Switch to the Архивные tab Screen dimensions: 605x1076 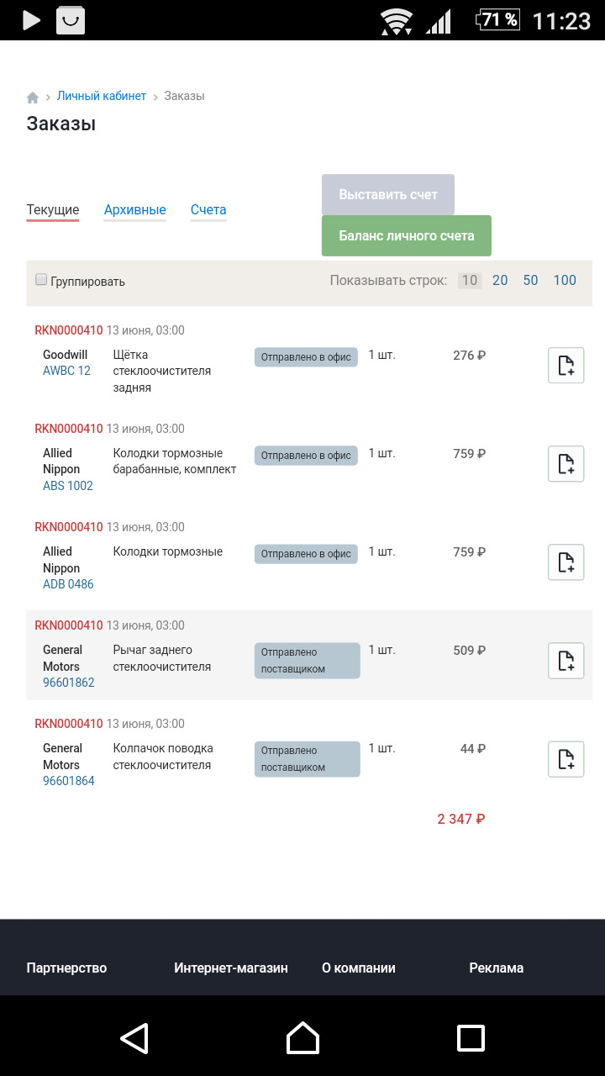coord(135,210)
